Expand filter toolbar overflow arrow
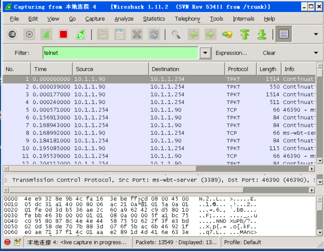Viewport: 324px width, 251px height. pos(316,53)
